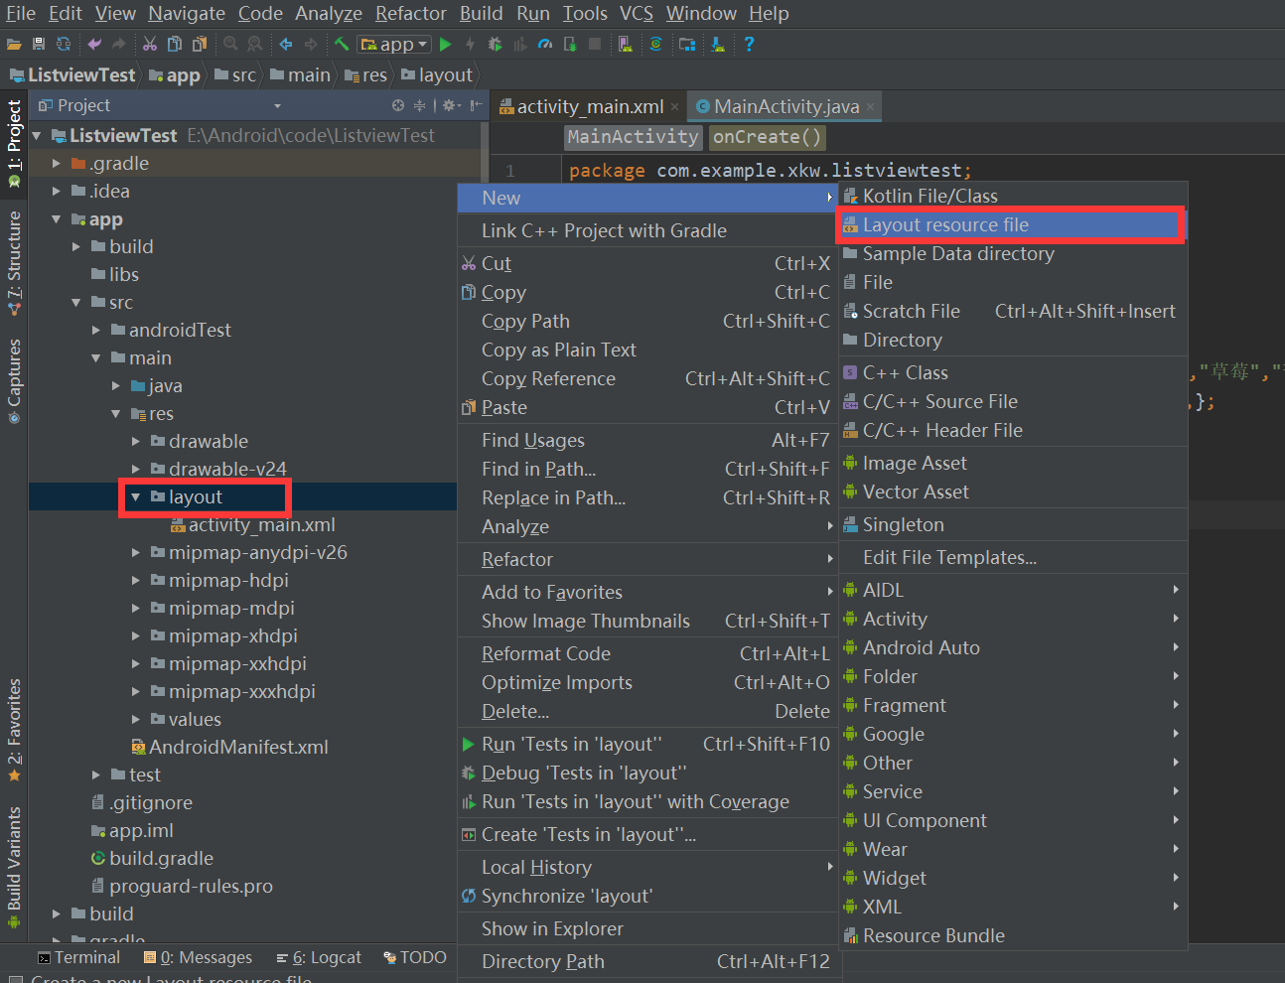Open the Activity submenu

pos(1013,619)
